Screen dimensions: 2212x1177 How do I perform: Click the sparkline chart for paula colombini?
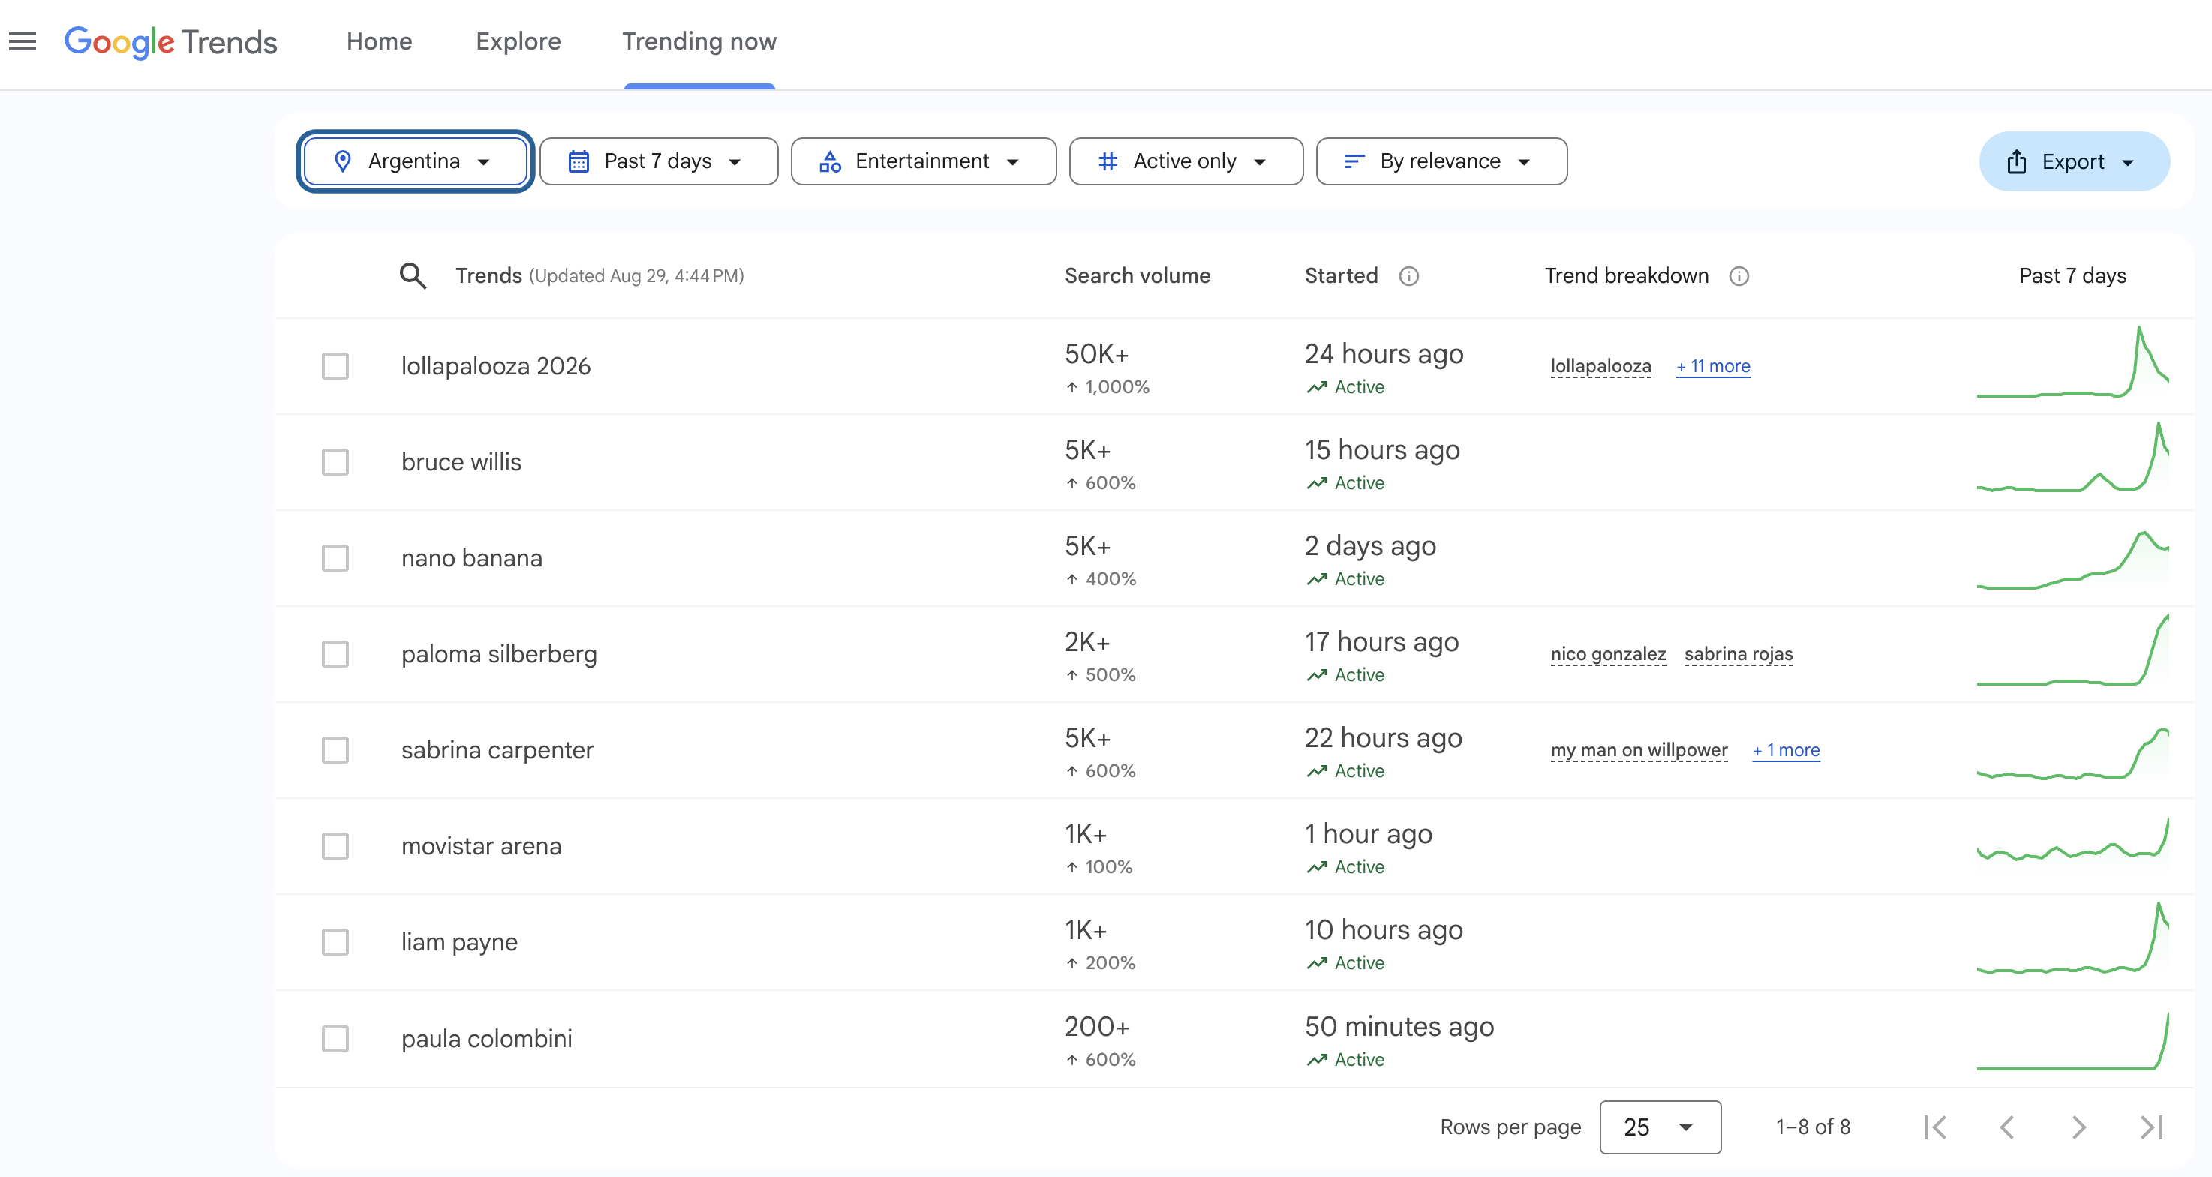(x=2073, y=1040)
